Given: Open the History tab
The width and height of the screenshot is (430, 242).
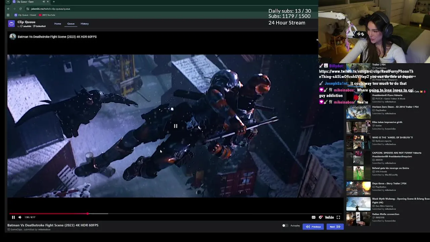Looking at the screenshot, I should [85, 24].
